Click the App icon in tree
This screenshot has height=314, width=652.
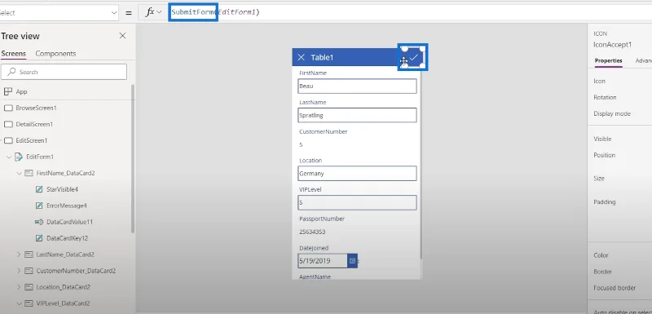tap(8, 91)
